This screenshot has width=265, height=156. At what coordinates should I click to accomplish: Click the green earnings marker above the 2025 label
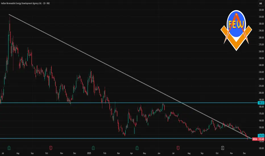coord(93,148)
